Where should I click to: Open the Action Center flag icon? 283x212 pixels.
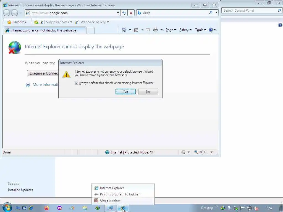click(x=243, y=208)
